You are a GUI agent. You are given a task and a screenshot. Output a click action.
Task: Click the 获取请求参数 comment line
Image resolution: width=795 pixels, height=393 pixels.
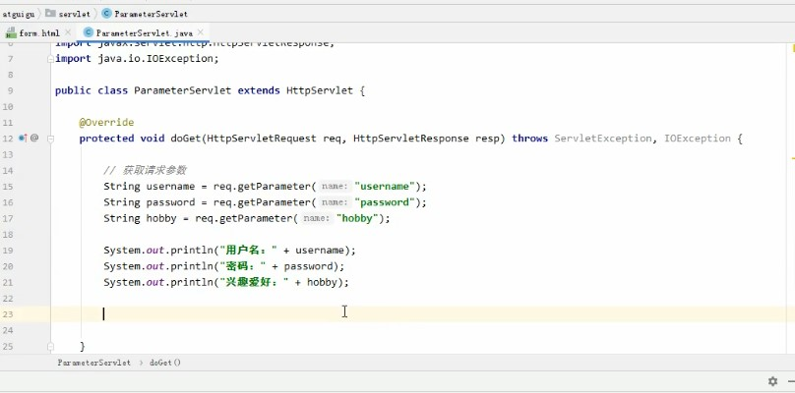146,170
